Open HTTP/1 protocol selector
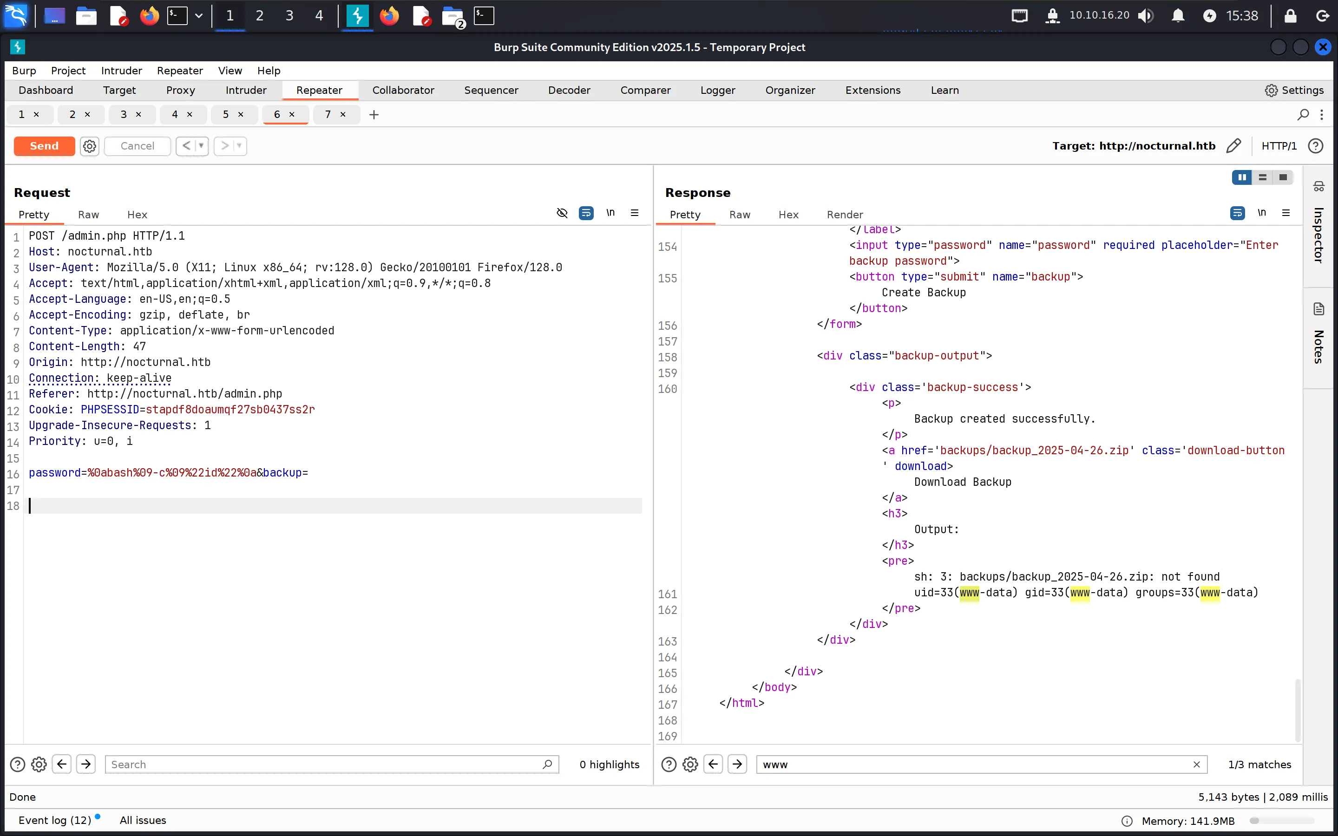1338x836 pixels. (x=1279, y=146)
